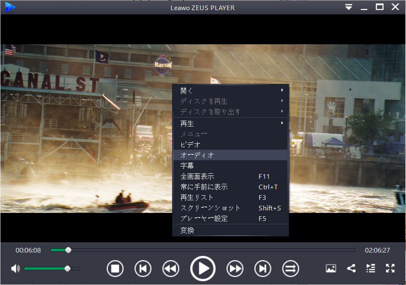The image size is (406, 285).
Task: Toggle 常に手前に表示 option
Action: pyautogui.click(x=230, y=187)
